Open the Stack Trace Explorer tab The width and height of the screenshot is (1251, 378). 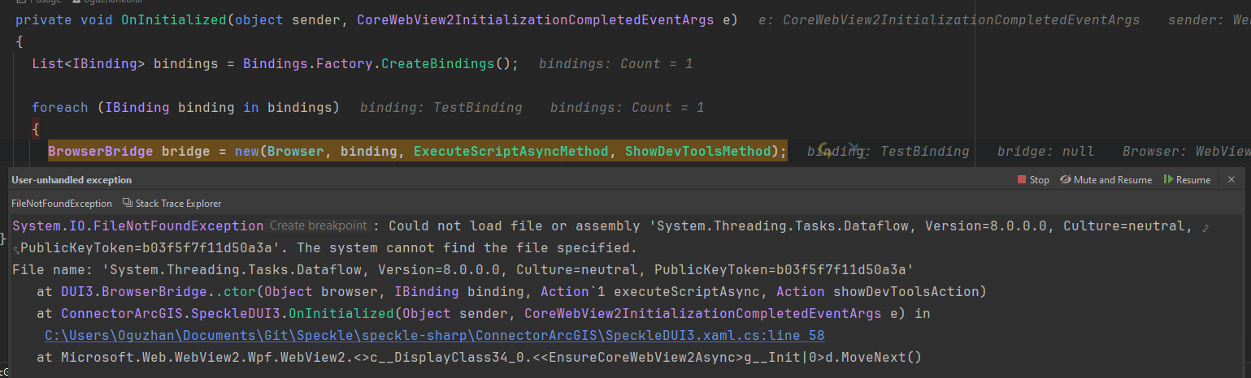tap(178, 204)
